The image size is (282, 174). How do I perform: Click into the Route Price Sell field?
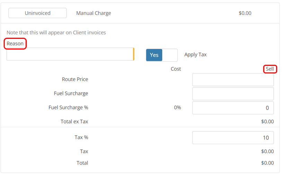233,80
